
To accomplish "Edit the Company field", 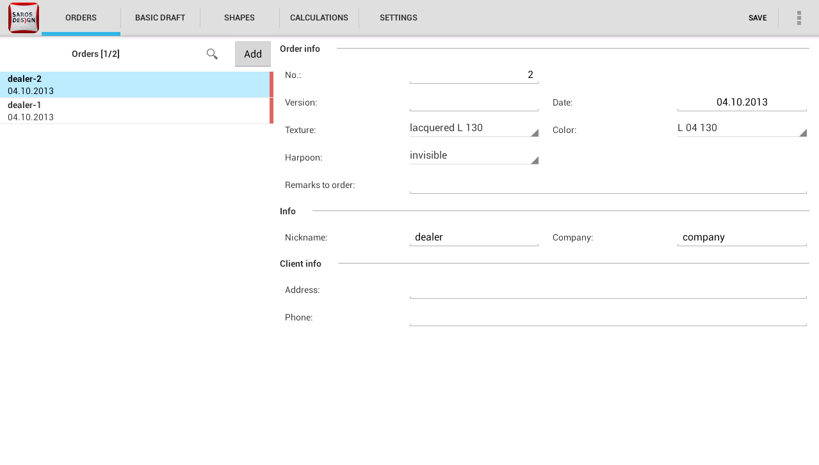I will tap(742, 237).
